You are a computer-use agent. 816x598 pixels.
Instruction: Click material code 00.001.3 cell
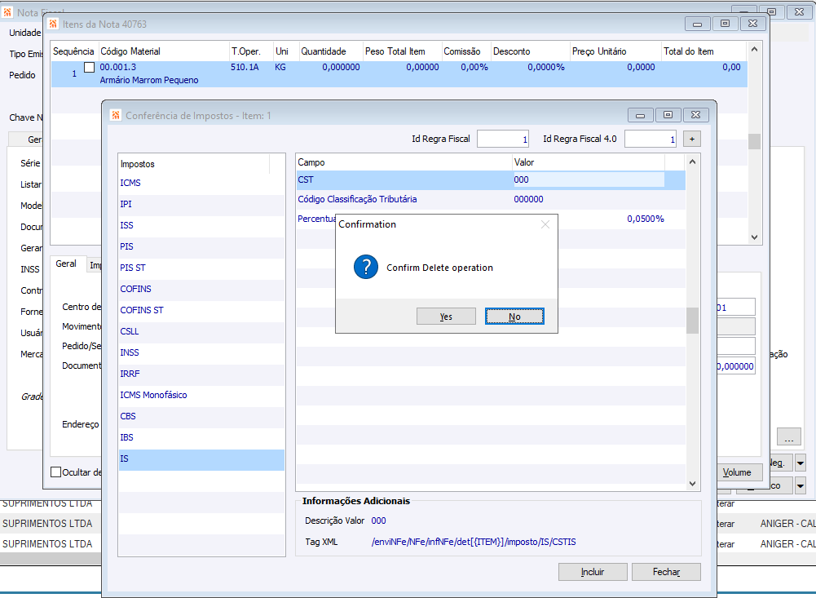click(x=118, y=67)
